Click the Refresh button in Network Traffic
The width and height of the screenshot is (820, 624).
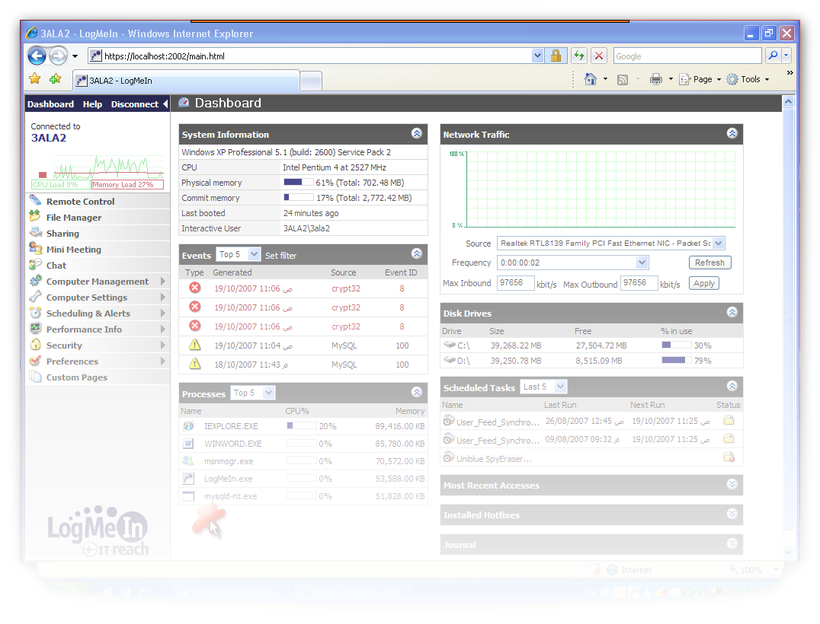pos(709,263)
